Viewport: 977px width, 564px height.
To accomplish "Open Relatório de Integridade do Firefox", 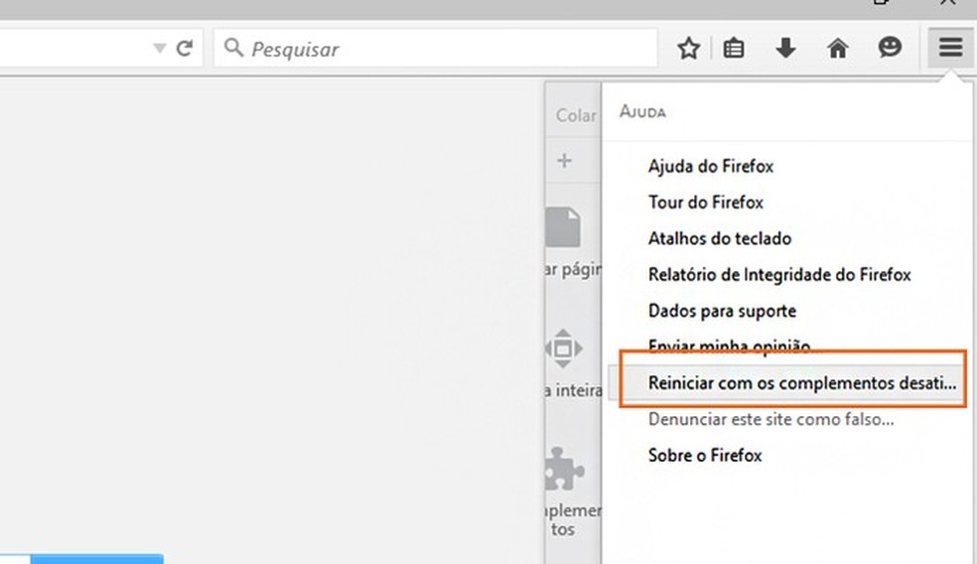I will click(779, 275).
